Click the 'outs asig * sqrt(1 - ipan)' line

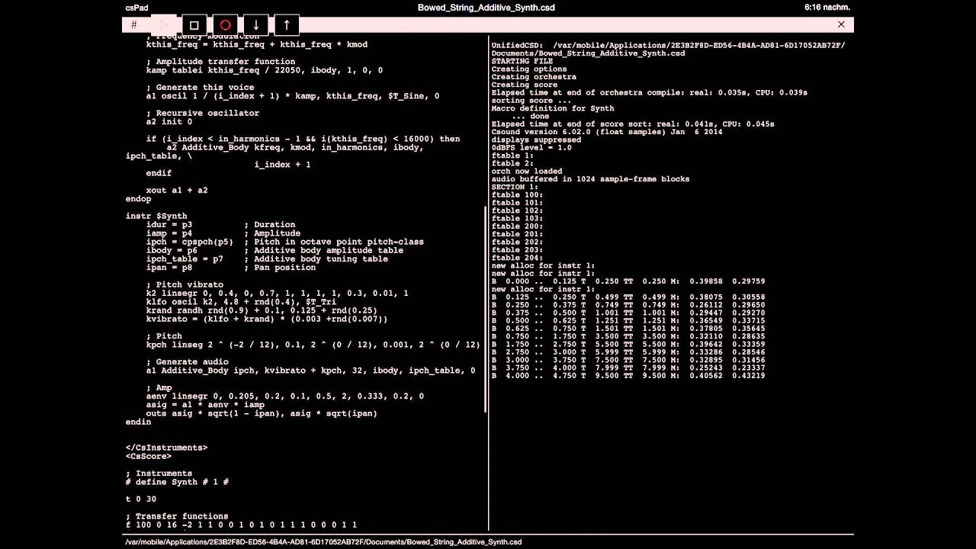click(262, 413)
